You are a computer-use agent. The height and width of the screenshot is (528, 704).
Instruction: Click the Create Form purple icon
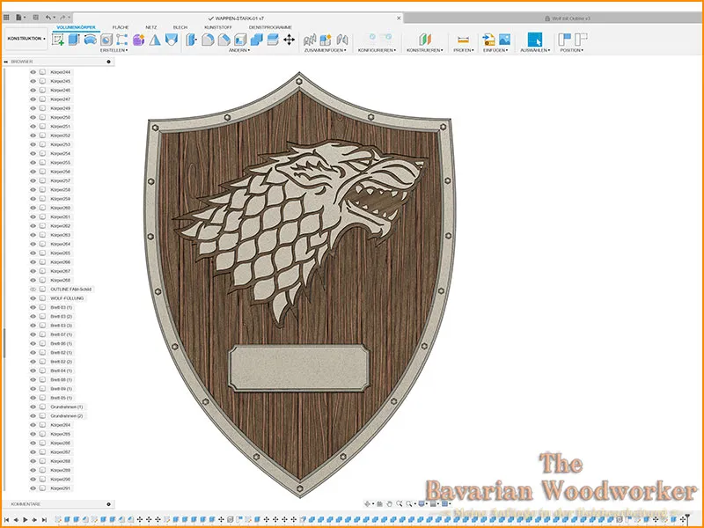pyautogui.click(x=138, y=40)
